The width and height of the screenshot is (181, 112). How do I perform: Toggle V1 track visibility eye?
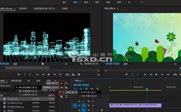coord(93,106)
